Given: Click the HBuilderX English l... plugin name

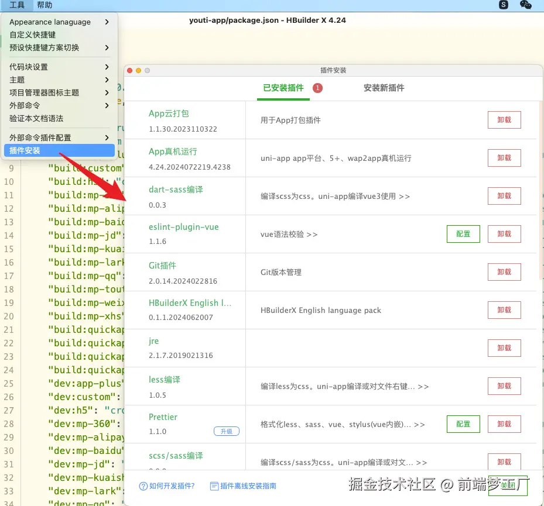Looking at the screenshot, I should click(190, 303).
